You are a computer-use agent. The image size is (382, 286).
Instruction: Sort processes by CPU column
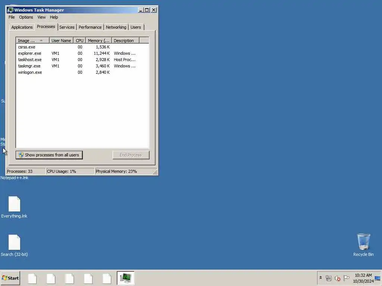80,41
